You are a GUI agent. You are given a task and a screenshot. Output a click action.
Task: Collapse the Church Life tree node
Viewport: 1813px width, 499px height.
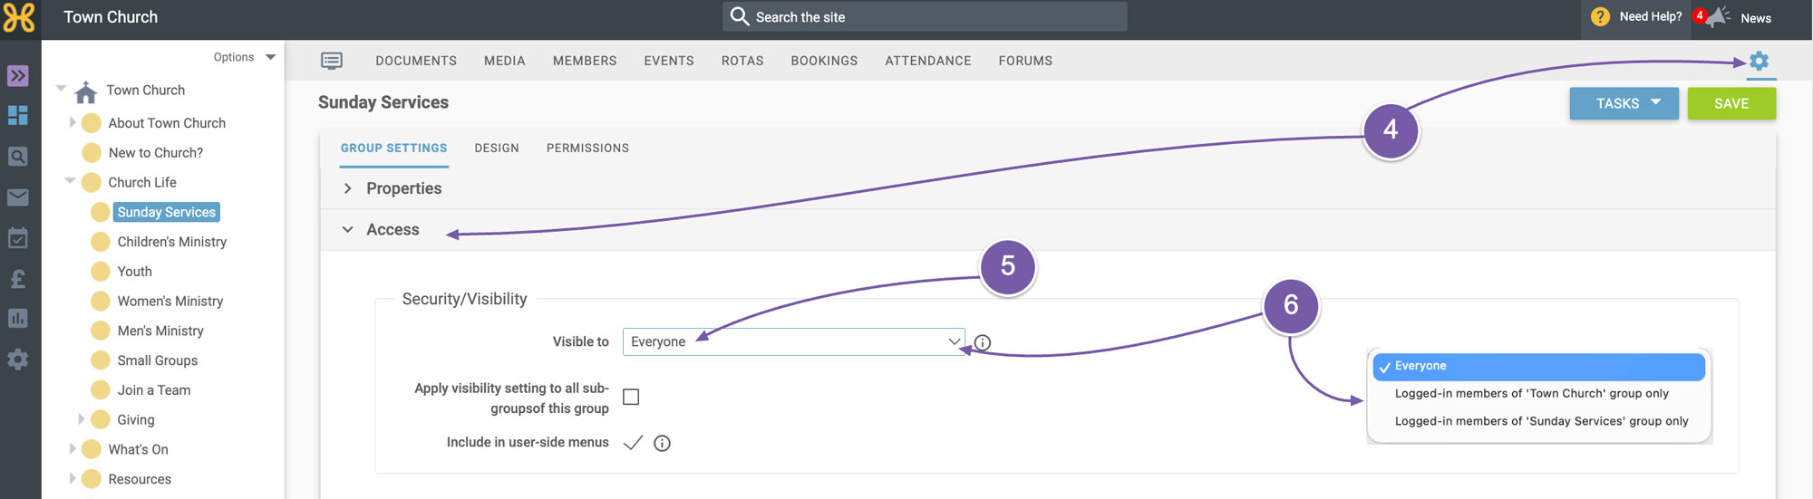(70, 181)
